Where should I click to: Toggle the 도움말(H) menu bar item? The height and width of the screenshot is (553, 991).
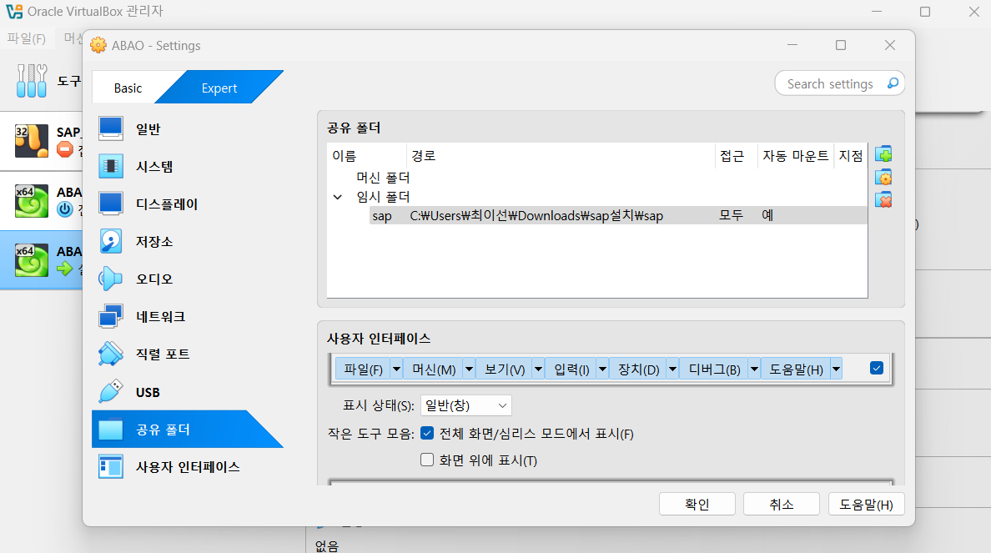796,370
